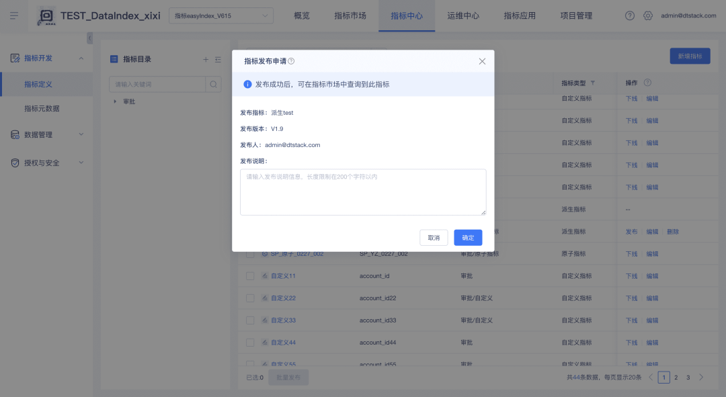Click the 数据管理 sidebar icon
726x397 pixels.
click(15, 134)
